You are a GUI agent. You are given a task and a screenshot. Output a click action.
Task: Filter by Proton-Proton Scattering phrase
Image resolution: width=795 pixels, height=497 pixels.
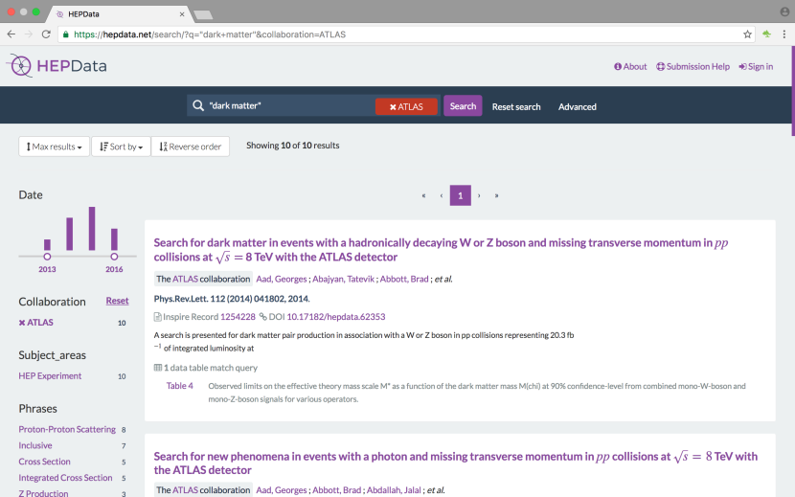[67, 430]
